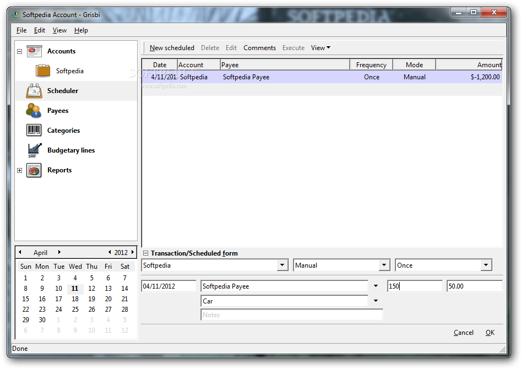The image size is (522, 369).
Task: Click the Categories barcode icon
Action: click(34, 130)
